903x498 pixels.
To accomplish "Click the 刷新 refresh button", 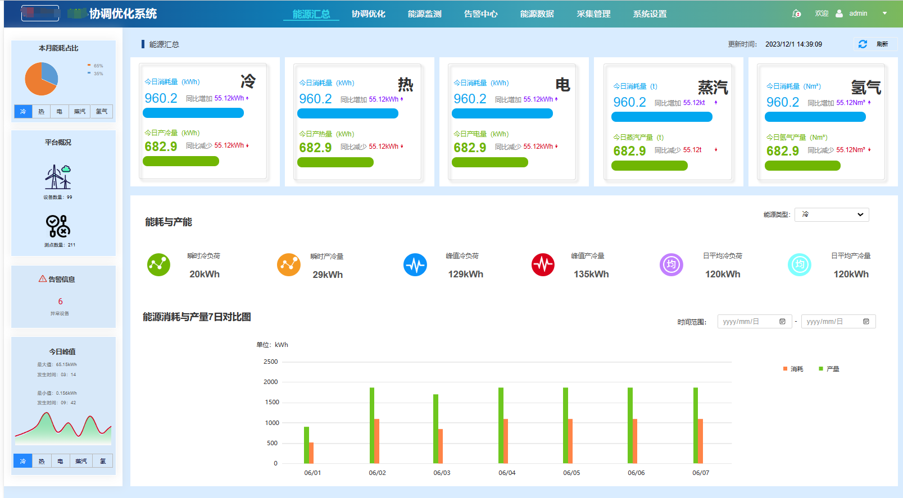I will tap(875, 44).
